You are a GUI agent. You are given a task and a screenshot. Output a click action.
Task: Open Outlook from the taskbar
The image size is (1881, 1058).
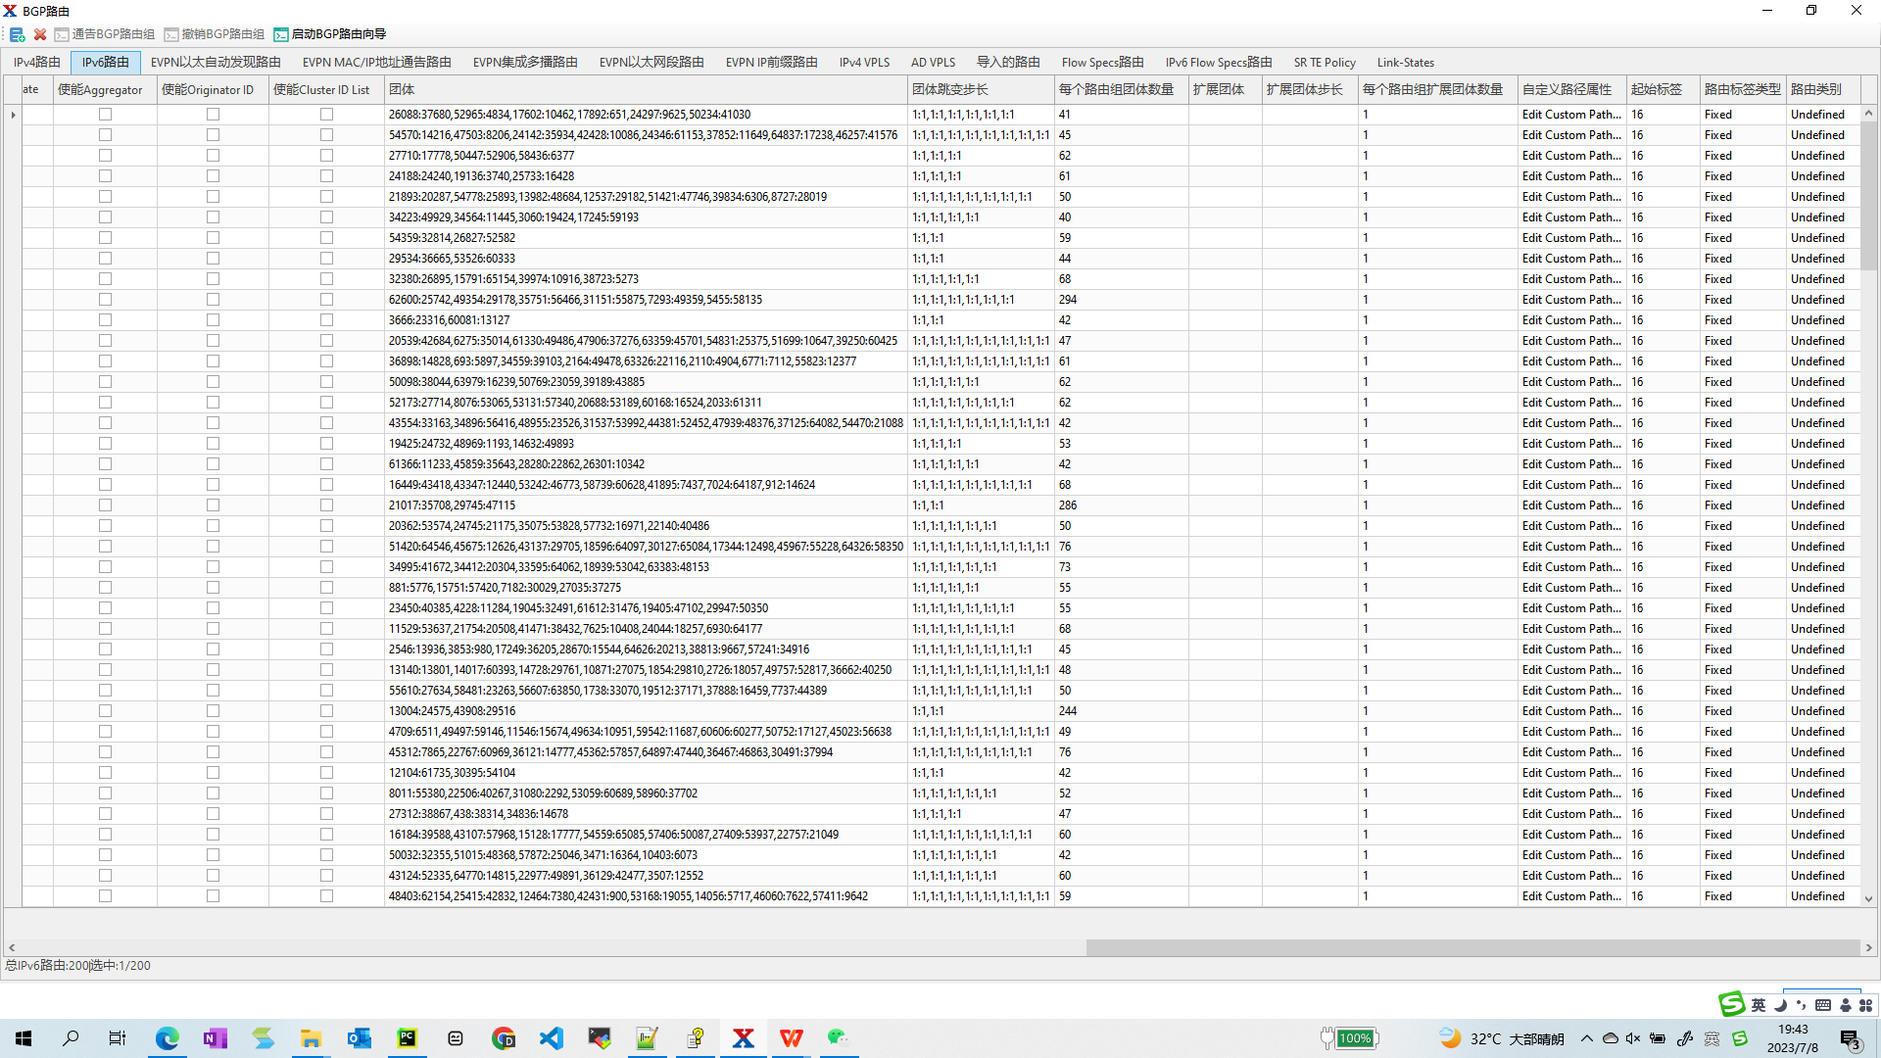[359, 1038]
